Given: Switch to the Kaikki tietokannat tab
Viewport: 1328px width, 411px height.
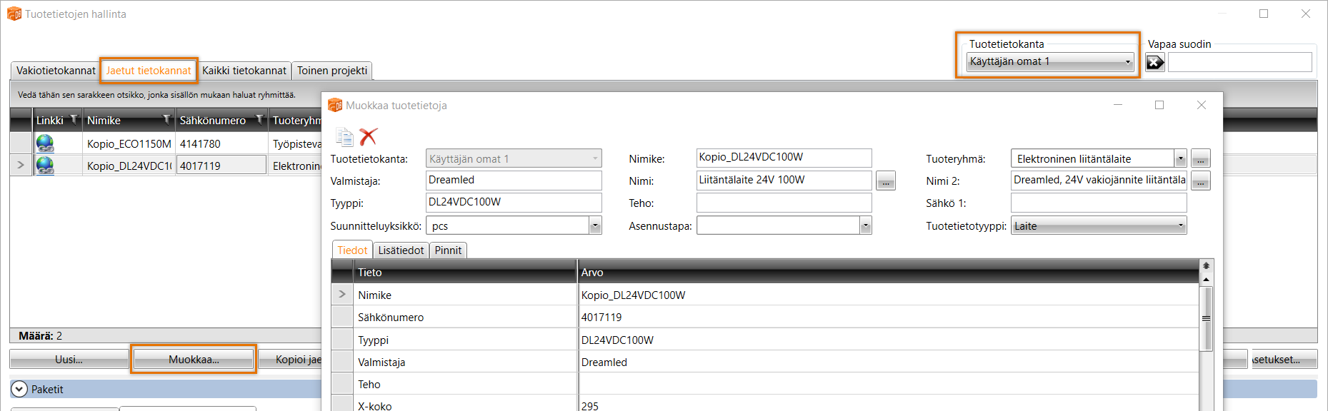Looking at the screenshot, I should point(244,71).
